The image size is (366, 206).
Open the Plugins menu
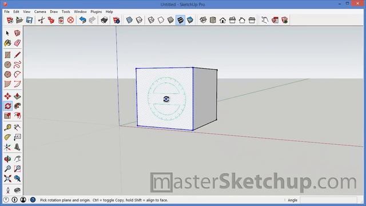pyautogui.click(x=96, y=11)
